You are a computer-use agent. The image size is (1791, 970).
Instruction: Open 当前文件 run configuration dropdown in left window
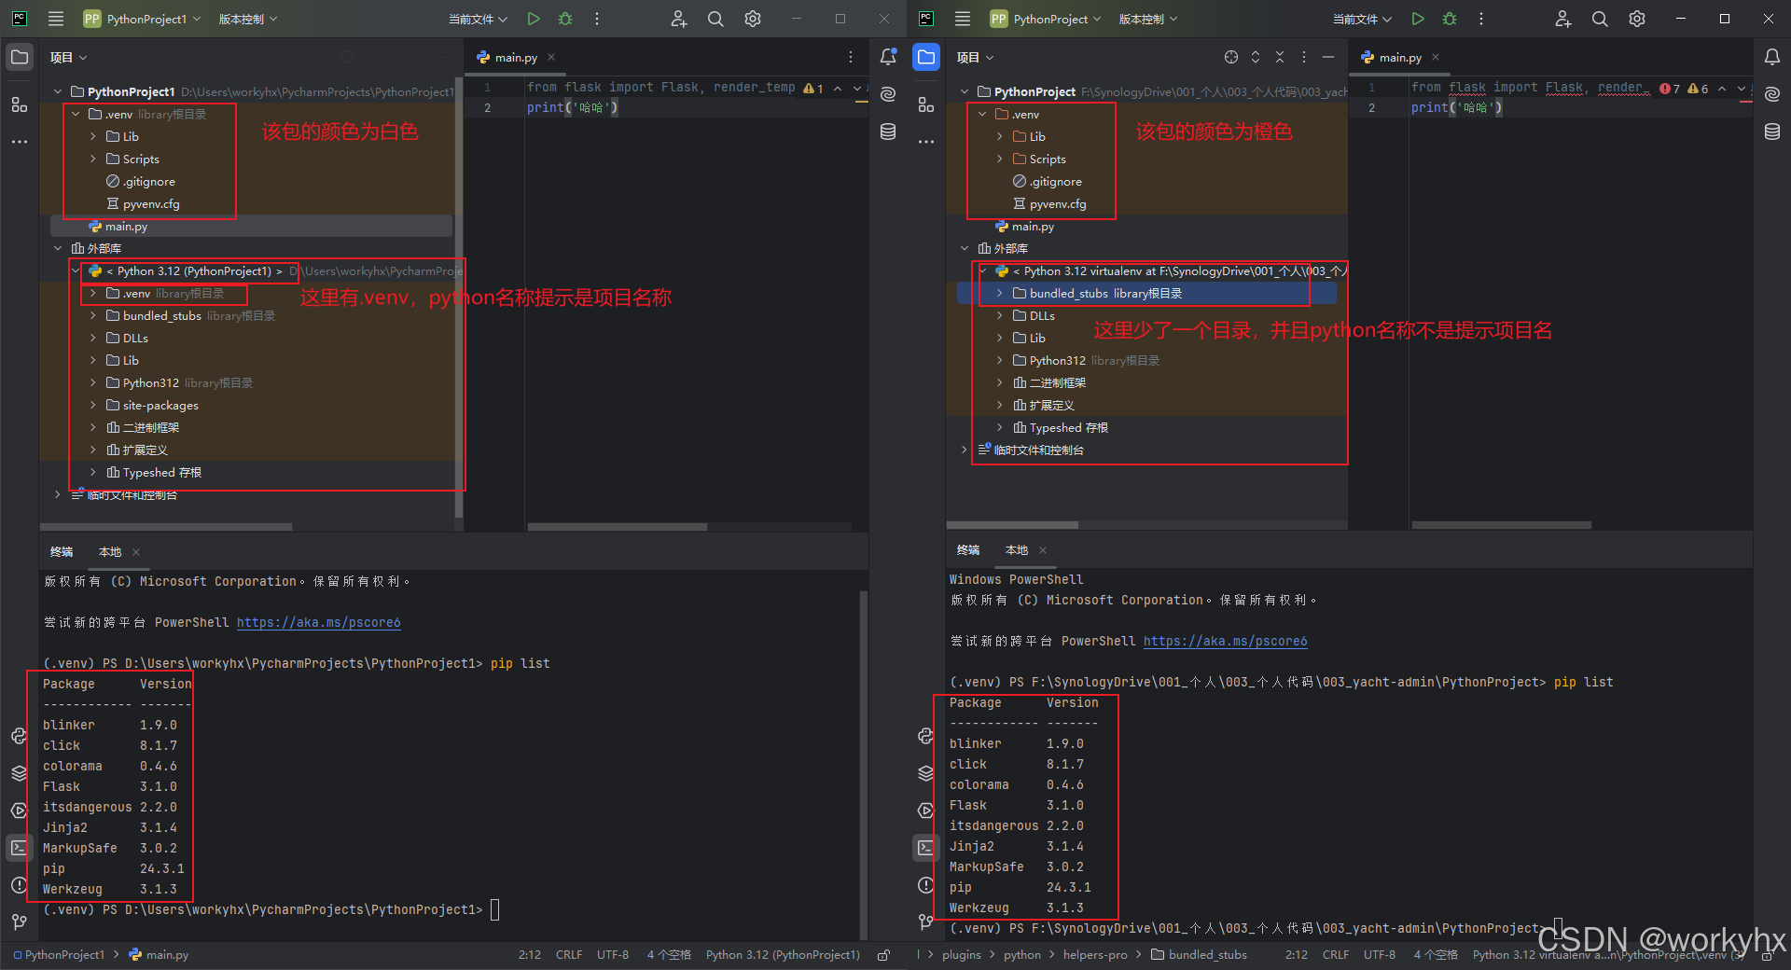[478, 19]
